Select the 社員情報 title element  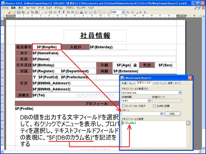[x=95, y=35]
